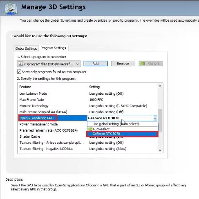
Task: Click the settings list scroll down arrow
Action: pyautogui.click(x=160, y=150)
